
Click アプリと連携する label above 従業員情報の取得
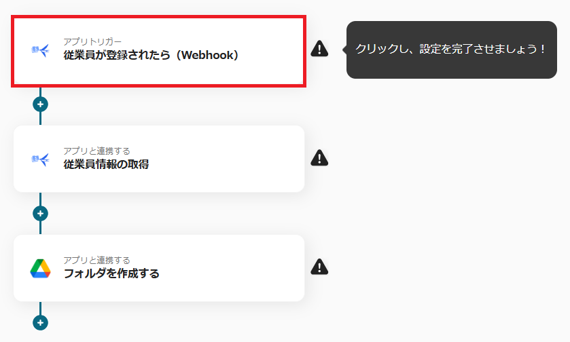pos(96,151)
